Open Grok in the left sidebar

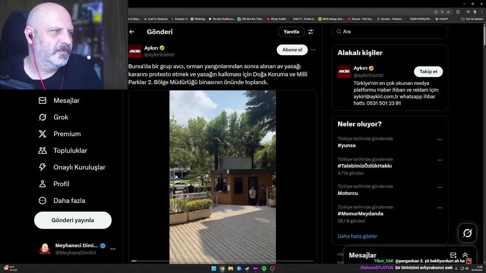(53, 117)
